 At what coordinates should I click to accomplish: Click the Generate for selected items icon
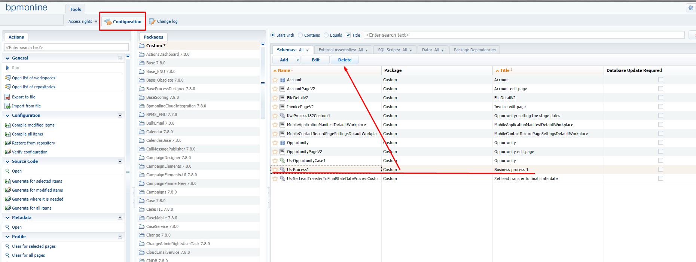click(7, 181)
